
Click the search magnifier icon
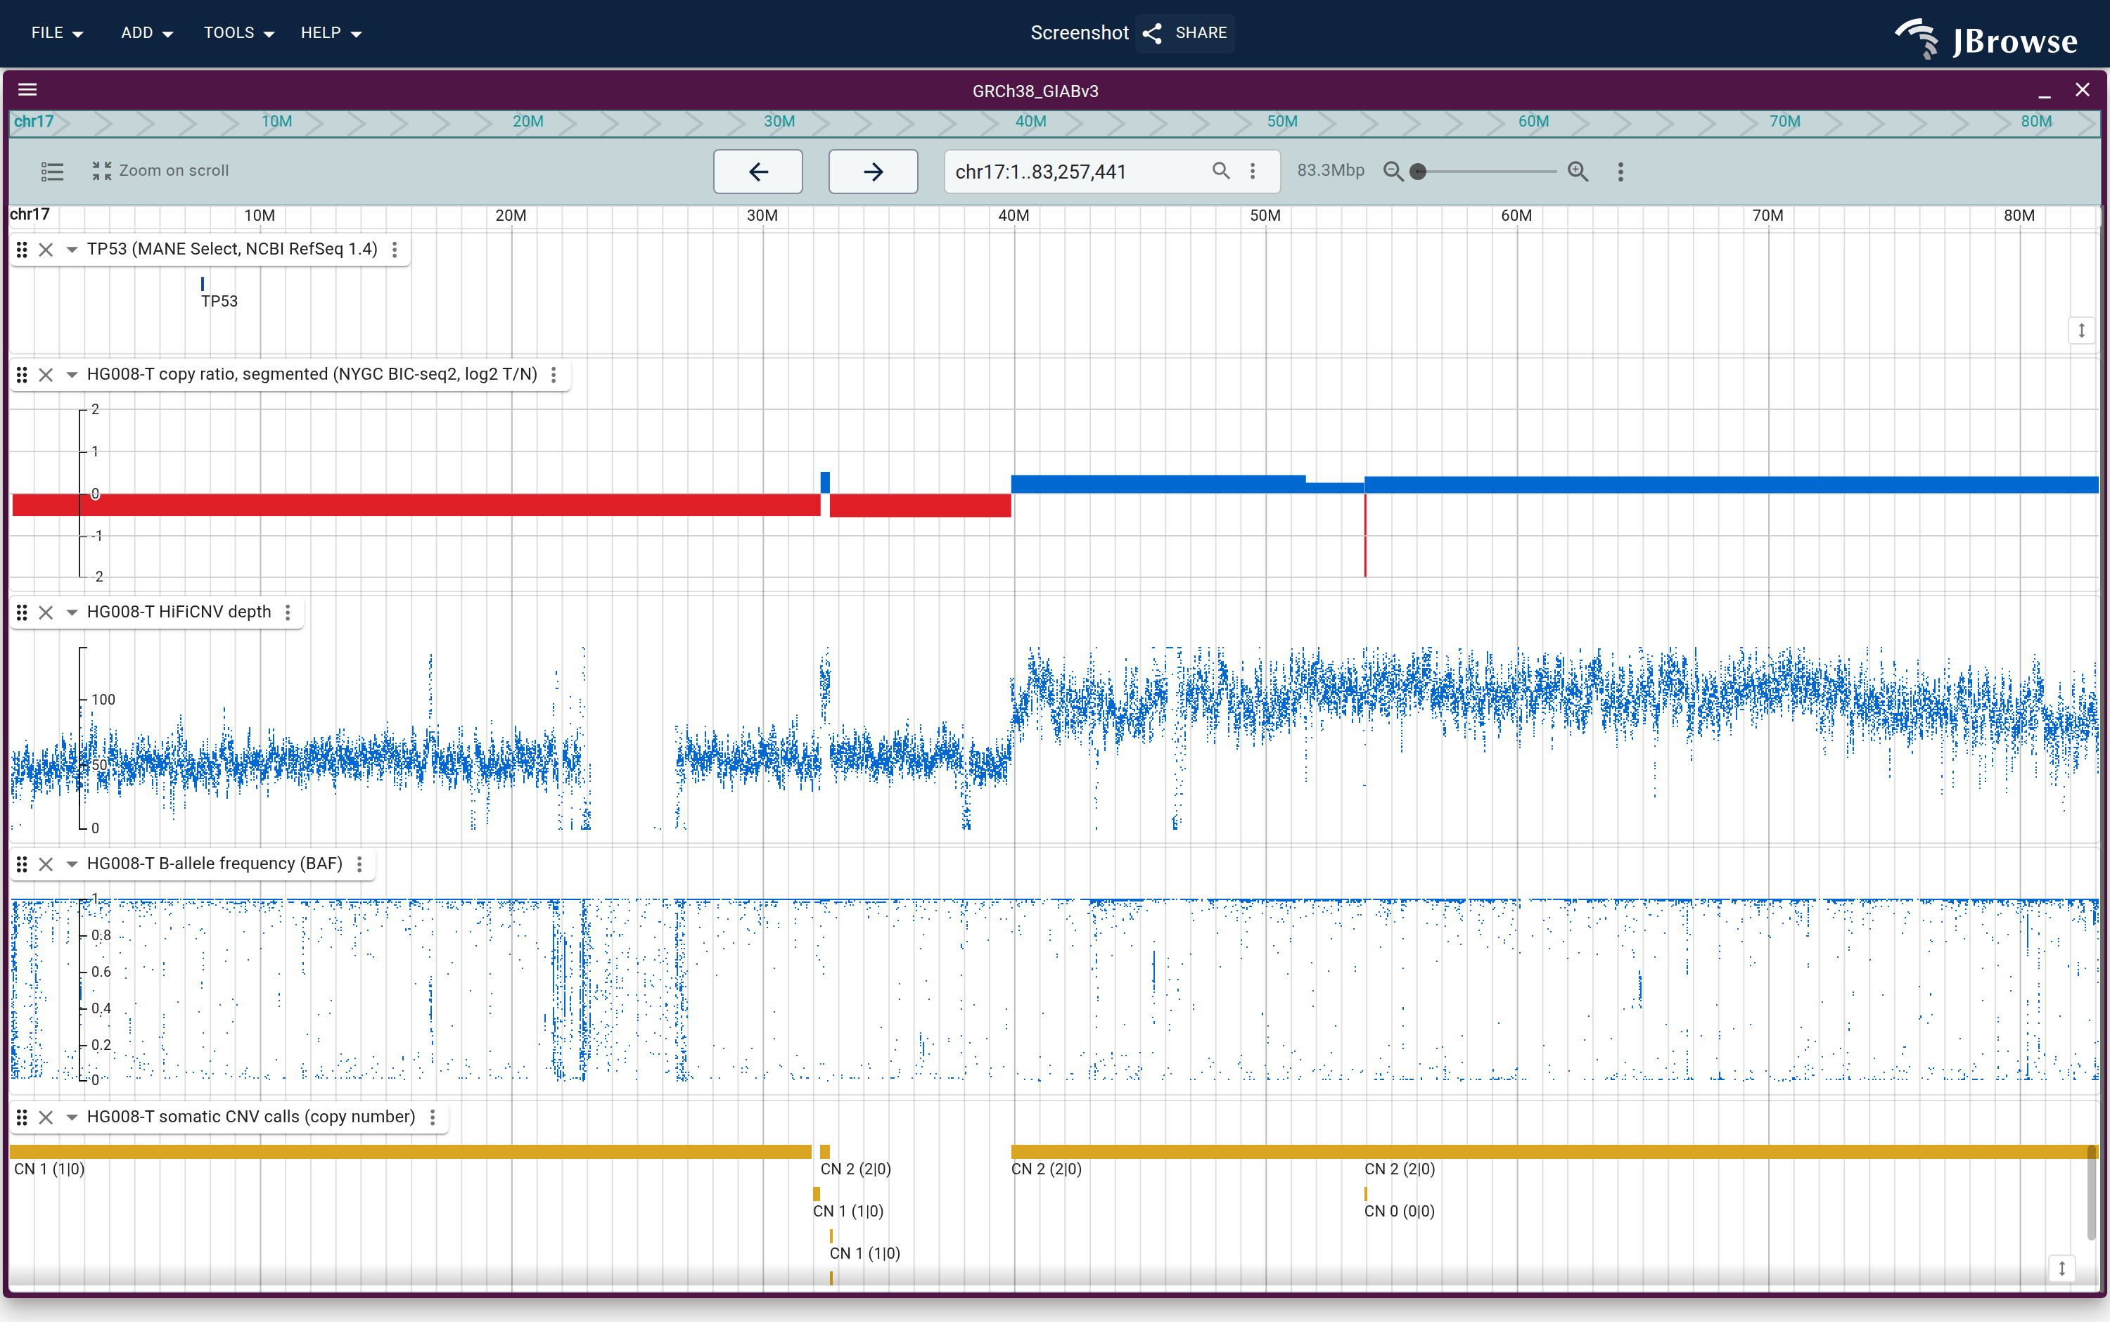pyautogui.click(x=1221, y=172)
